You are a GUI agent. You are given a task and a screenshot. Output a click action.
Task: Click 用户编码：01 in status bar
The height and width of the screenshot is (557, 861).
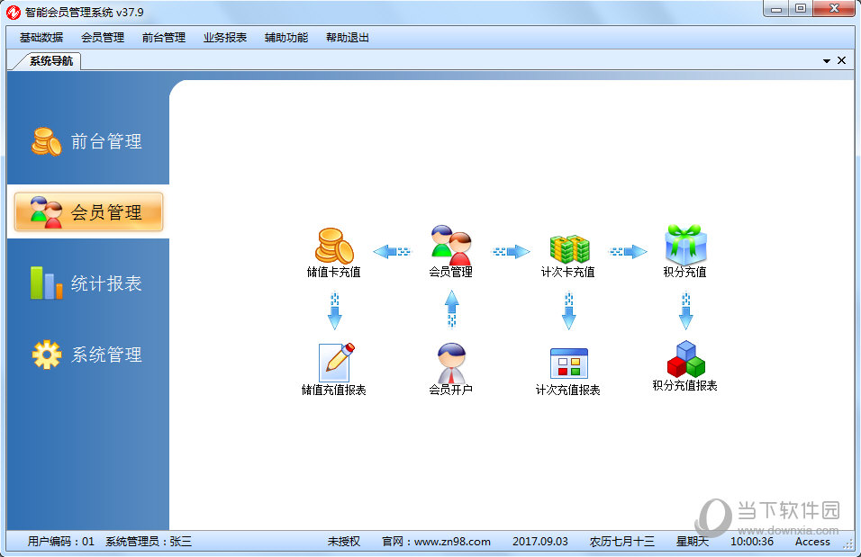click(61, 542)
